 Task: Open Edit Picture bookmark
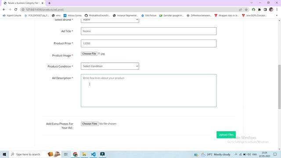(x=149, y=16)
